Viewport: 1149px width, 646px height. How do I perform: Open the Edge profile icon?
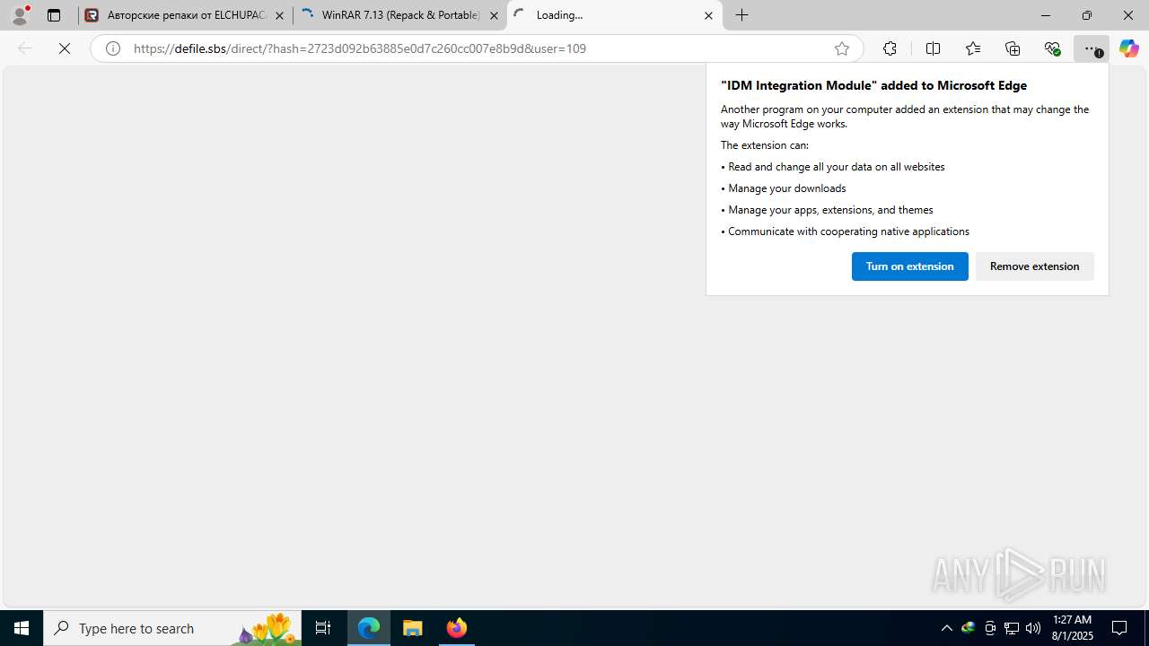20,15
